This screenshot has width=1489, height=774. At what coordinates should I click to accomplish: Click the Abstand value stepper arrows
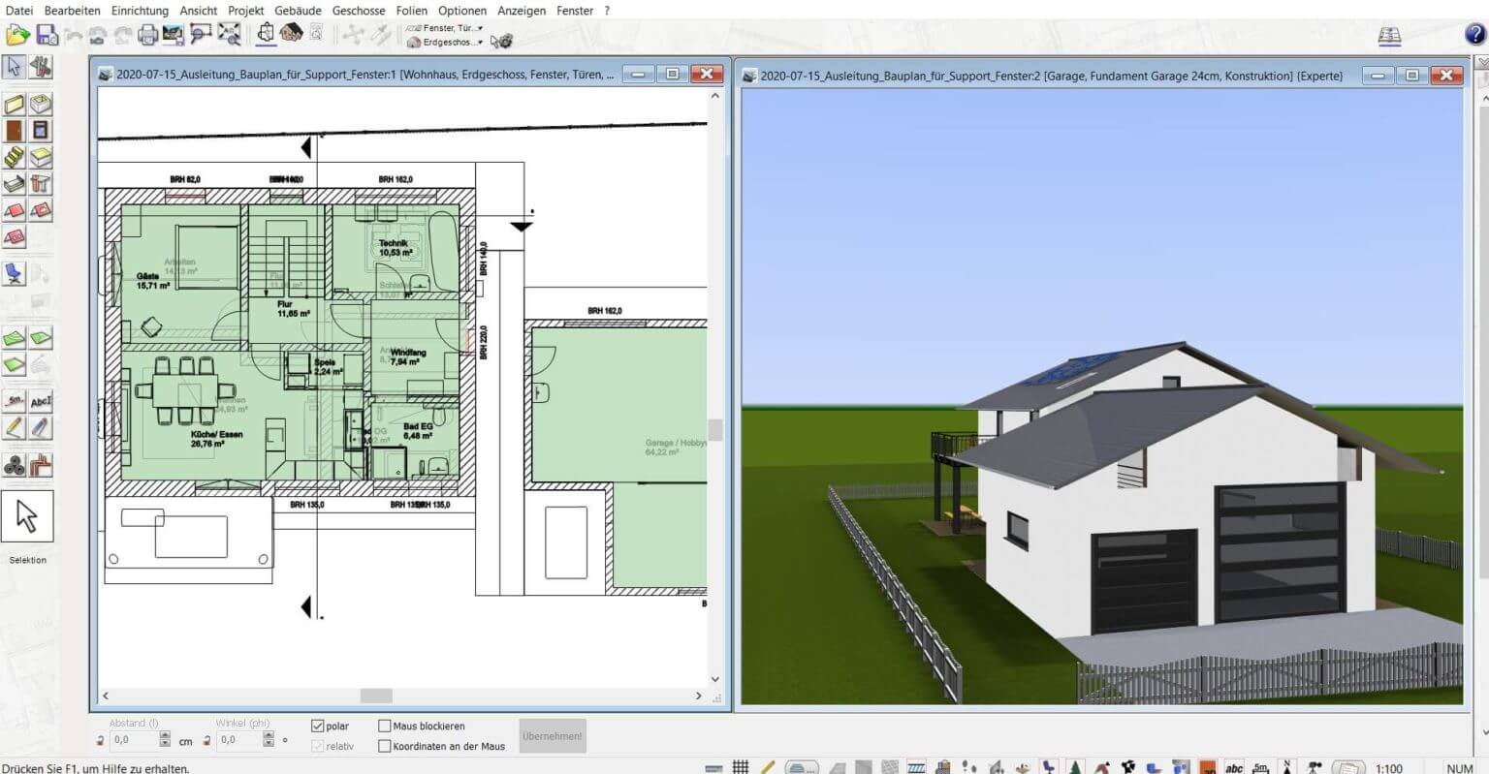click(x=165, y=740)
